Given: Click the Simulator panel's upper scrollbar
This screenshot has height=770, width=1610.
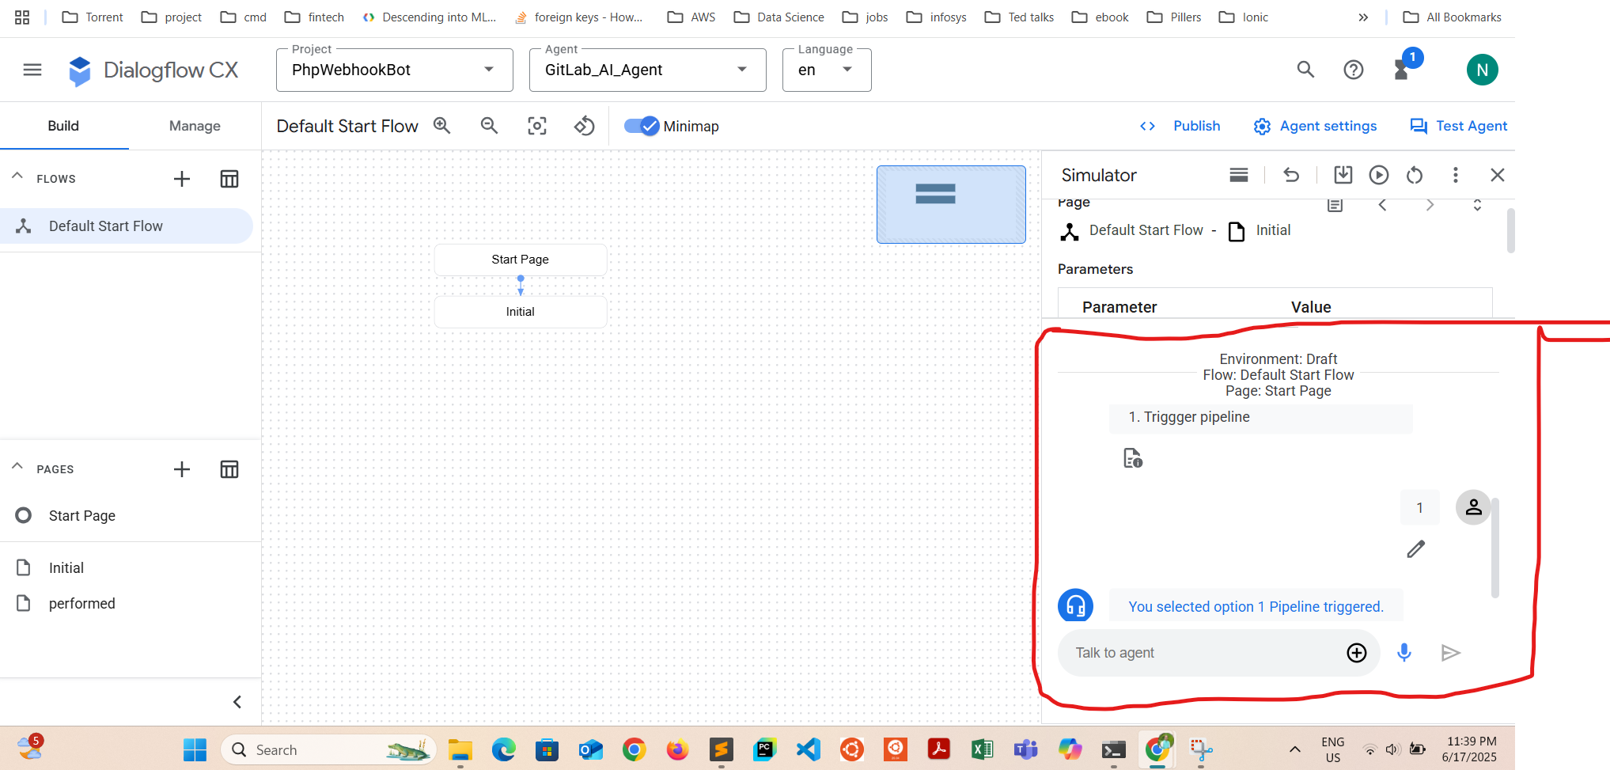Looking at the screenshot, I should tap(1510, 230).
